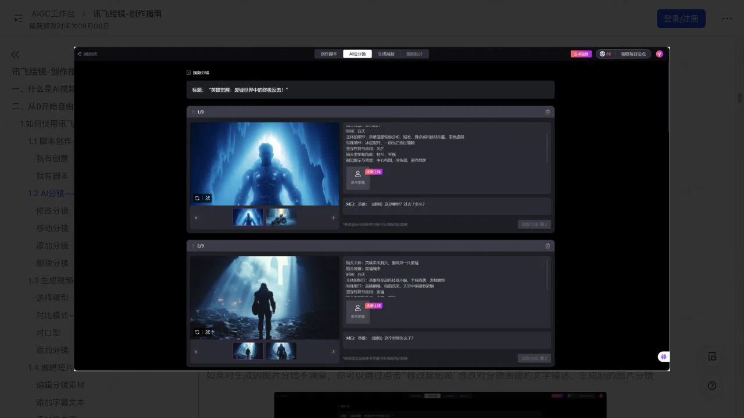
Task: Show previous thumbnails in storyboard 1/9
Action: (196, 218)
